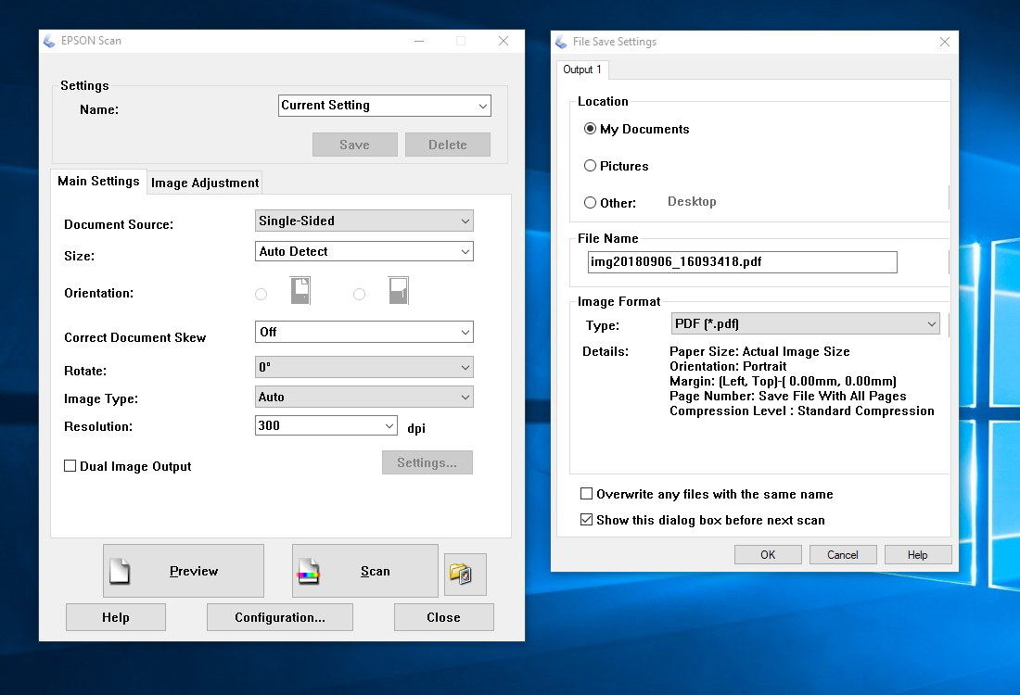
Task: Uncheck Show this dialog box before next scan
Action: (586, 520)
